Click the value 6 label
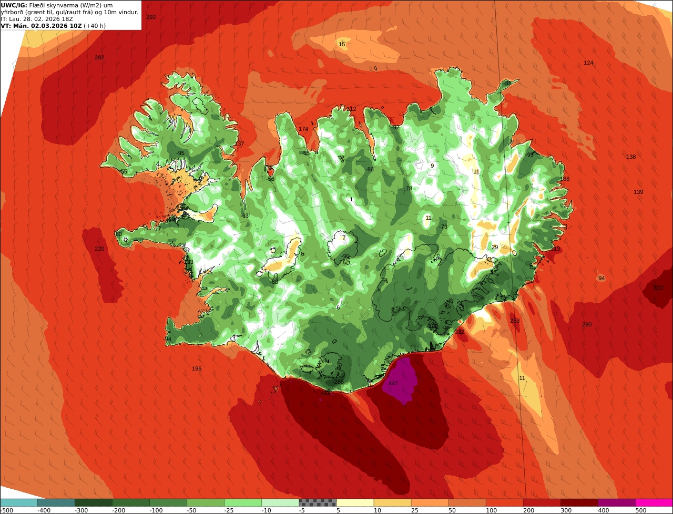This screenshot has width=673, height=514. [x=338, y=308]
